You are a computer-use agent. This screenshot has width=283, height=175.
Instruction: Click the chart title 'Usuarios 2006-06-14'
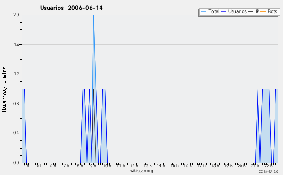pos(71,8)
